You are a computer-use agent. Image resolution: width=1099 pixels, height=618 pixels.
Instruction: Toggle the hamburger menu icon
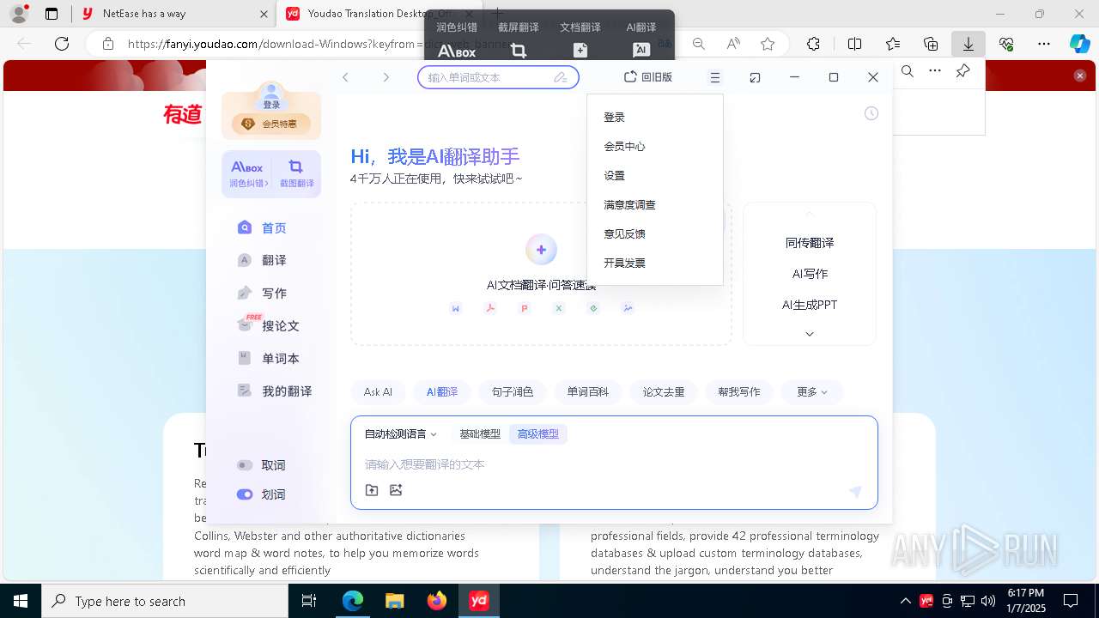pyautogui.click(x=714, y=77)
